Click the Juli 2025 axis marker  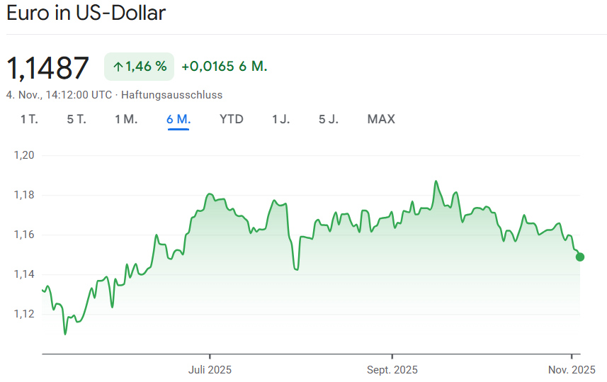tap(210, 369)
